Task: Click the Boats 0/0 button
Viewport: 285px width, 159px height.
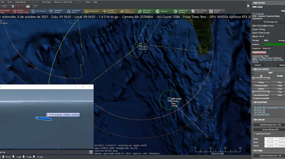Action: click(x=267, y=48)
